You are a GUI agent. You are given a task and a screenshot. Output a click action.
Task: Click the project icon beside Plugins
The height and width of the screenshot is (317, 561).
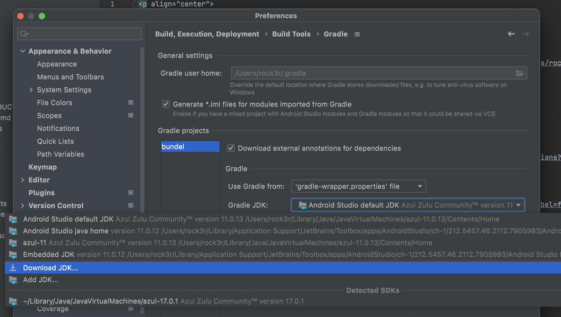[x=131, y=192]
